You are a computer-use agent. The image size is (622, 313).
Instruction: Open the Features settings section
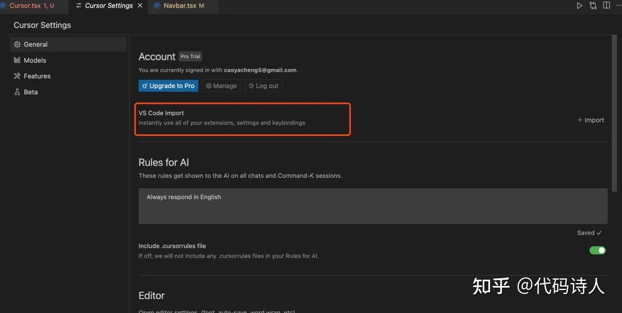[68, 76]
